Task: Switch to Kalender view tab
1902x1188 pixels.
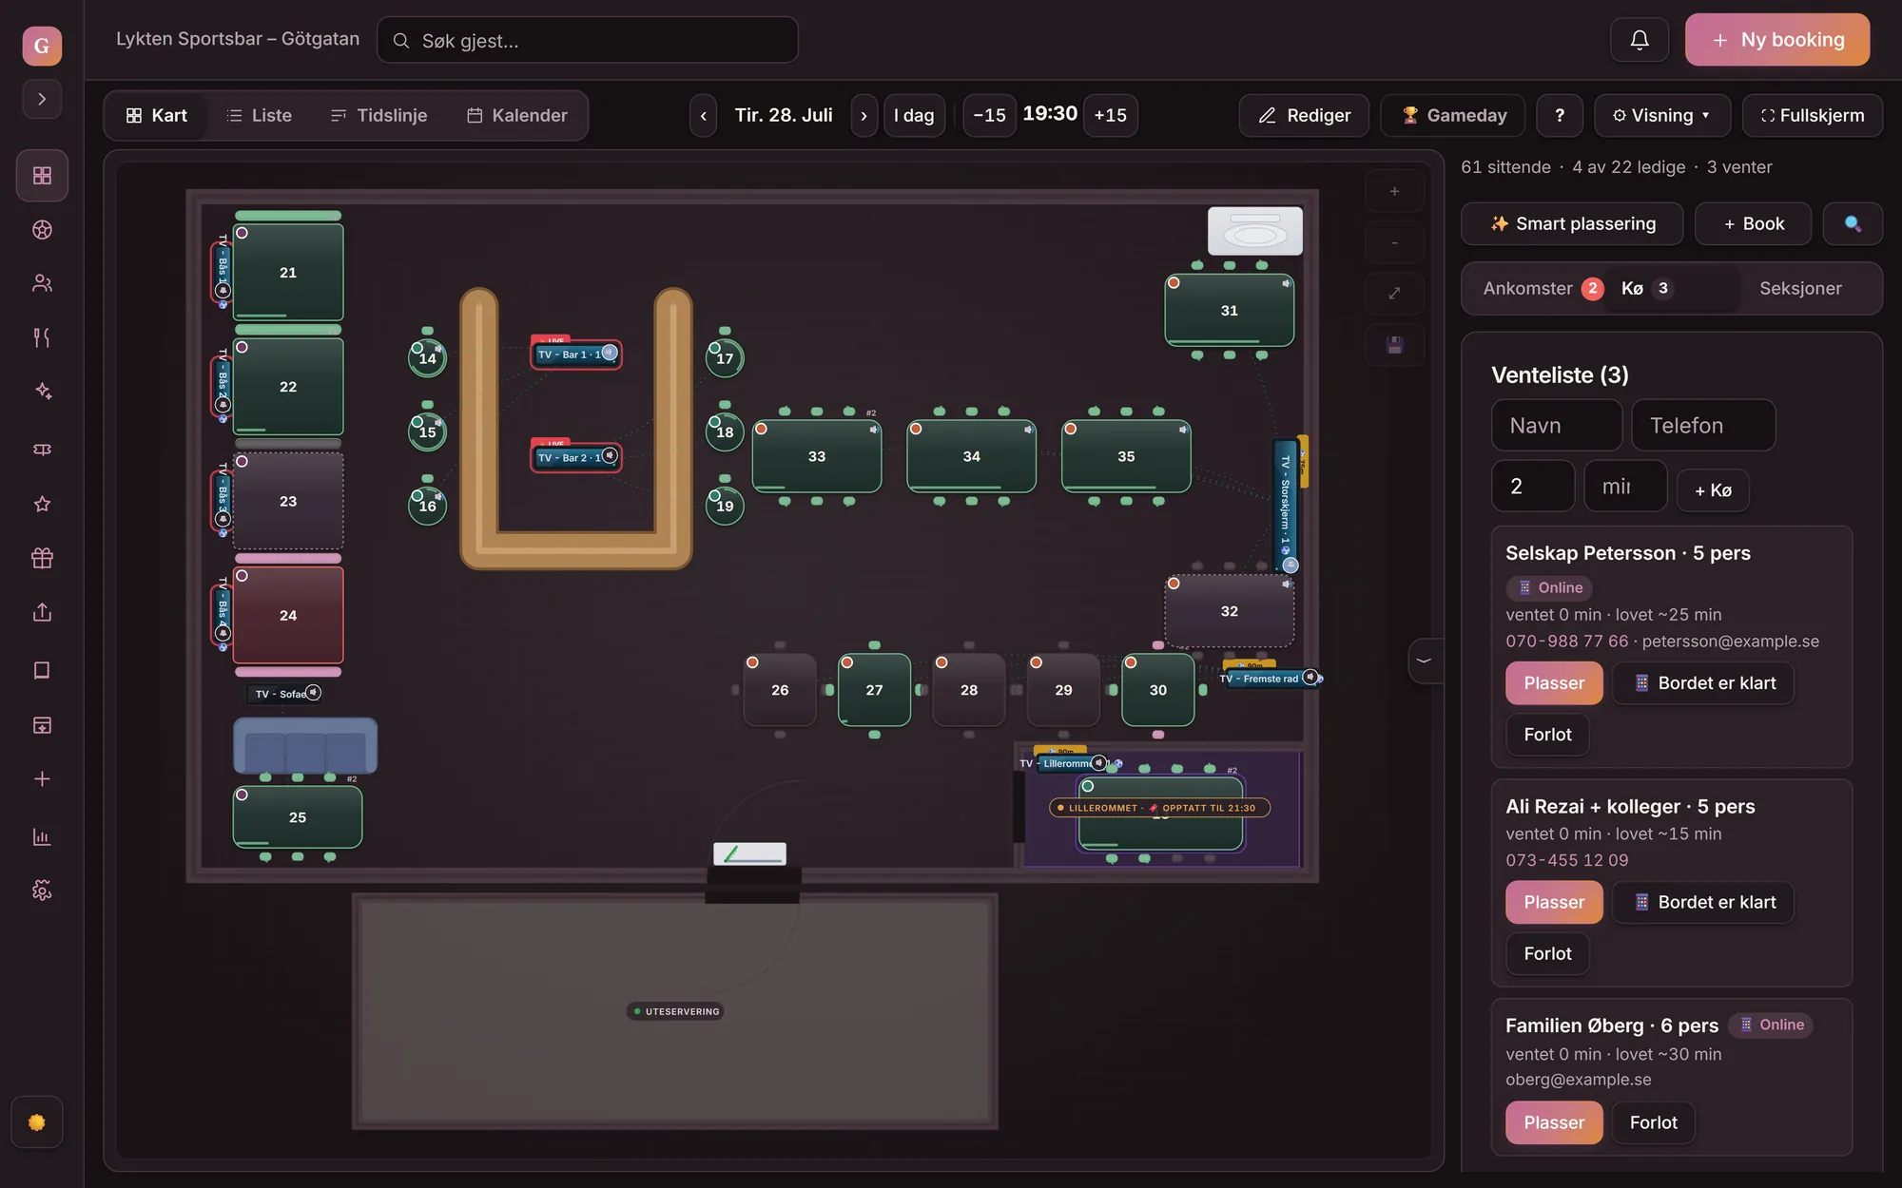Action: pyautogui.click(x=516, y=115)
